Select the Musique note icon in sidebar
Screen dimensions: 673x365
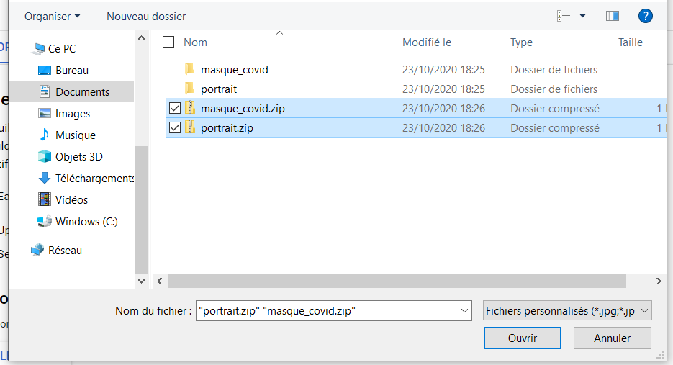[x=44, y=135]
